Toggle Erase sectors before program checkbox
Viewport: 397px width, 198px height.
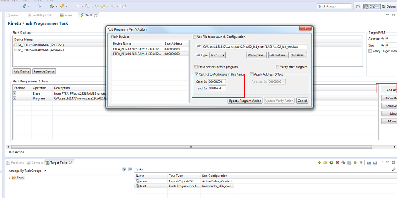pyautogui.click(x=196, y=67)
